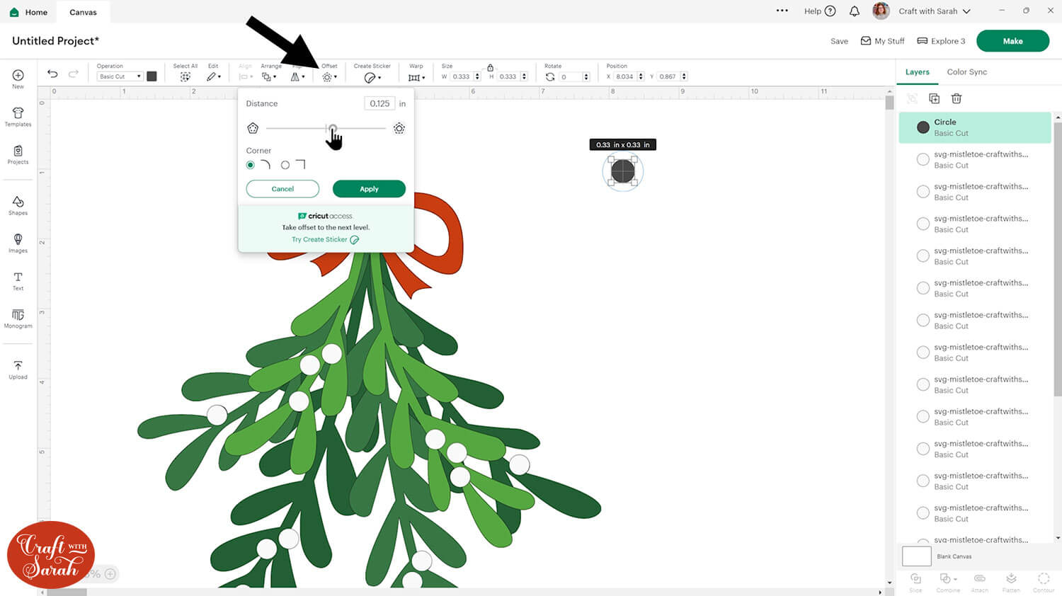The width and height of the screenshot is (1062, 596).
Task: Click the maximum offset icon right of slider
Action: tap(399, 128)
